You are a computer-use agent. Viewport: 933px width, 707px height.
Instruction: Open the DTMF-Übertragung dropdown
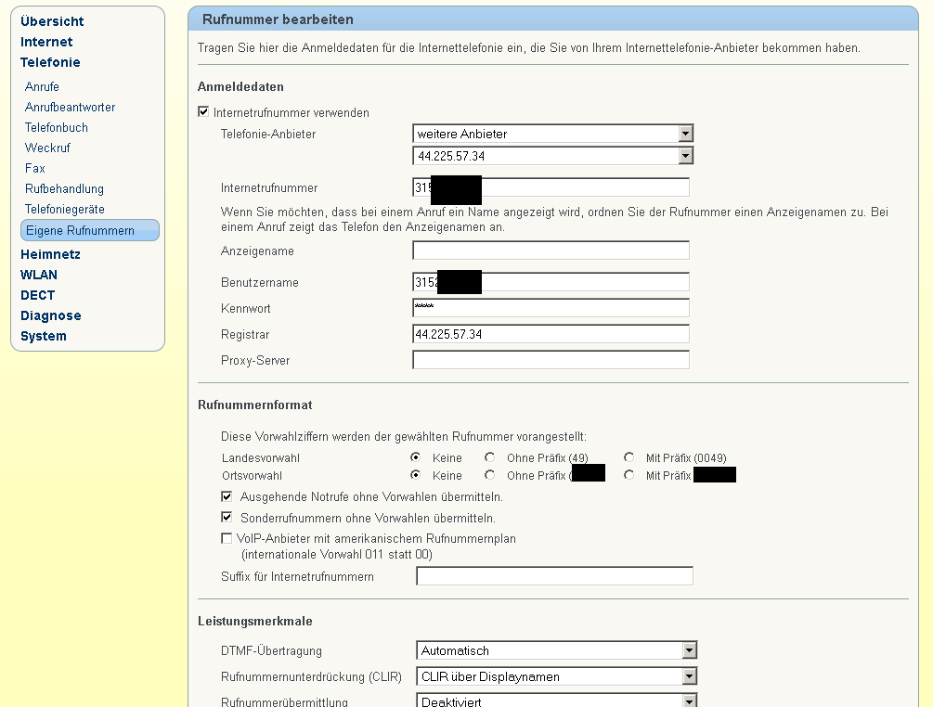[556, 650]
